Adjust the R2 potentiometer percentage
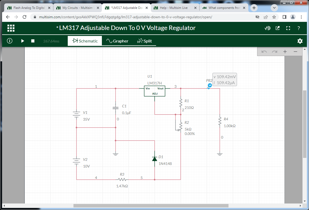The width and height of the screenshot is (309, 210). click(189, 134)
